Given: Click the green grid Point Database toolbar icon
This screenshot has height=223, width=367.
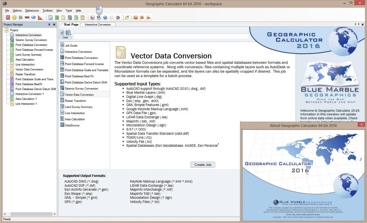Looking at the screenshot, I should tap(57, 18).
